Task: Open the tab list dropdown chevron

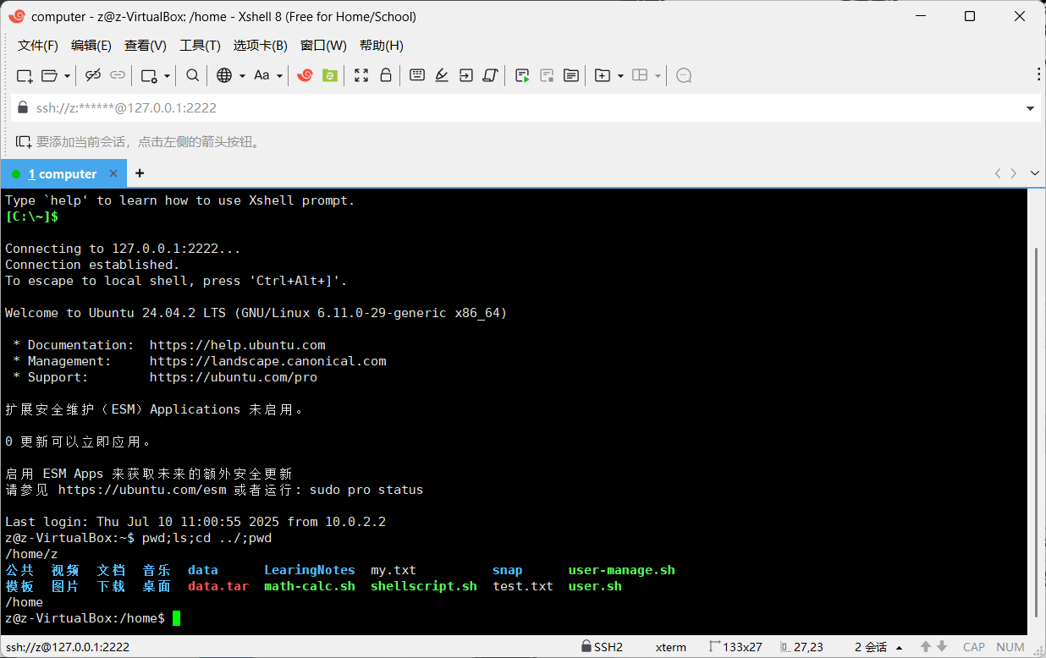Action: pos(1034,173)
